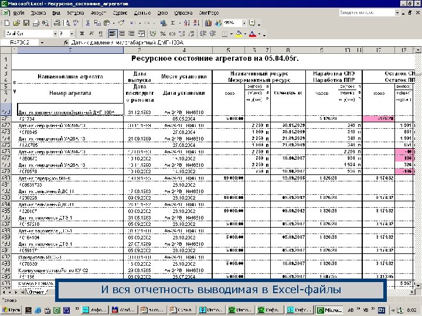Image resolution: width=422 pixels, height=316 pixels.
Task: Toggle Center alignment button
Action: pos(122,33)
